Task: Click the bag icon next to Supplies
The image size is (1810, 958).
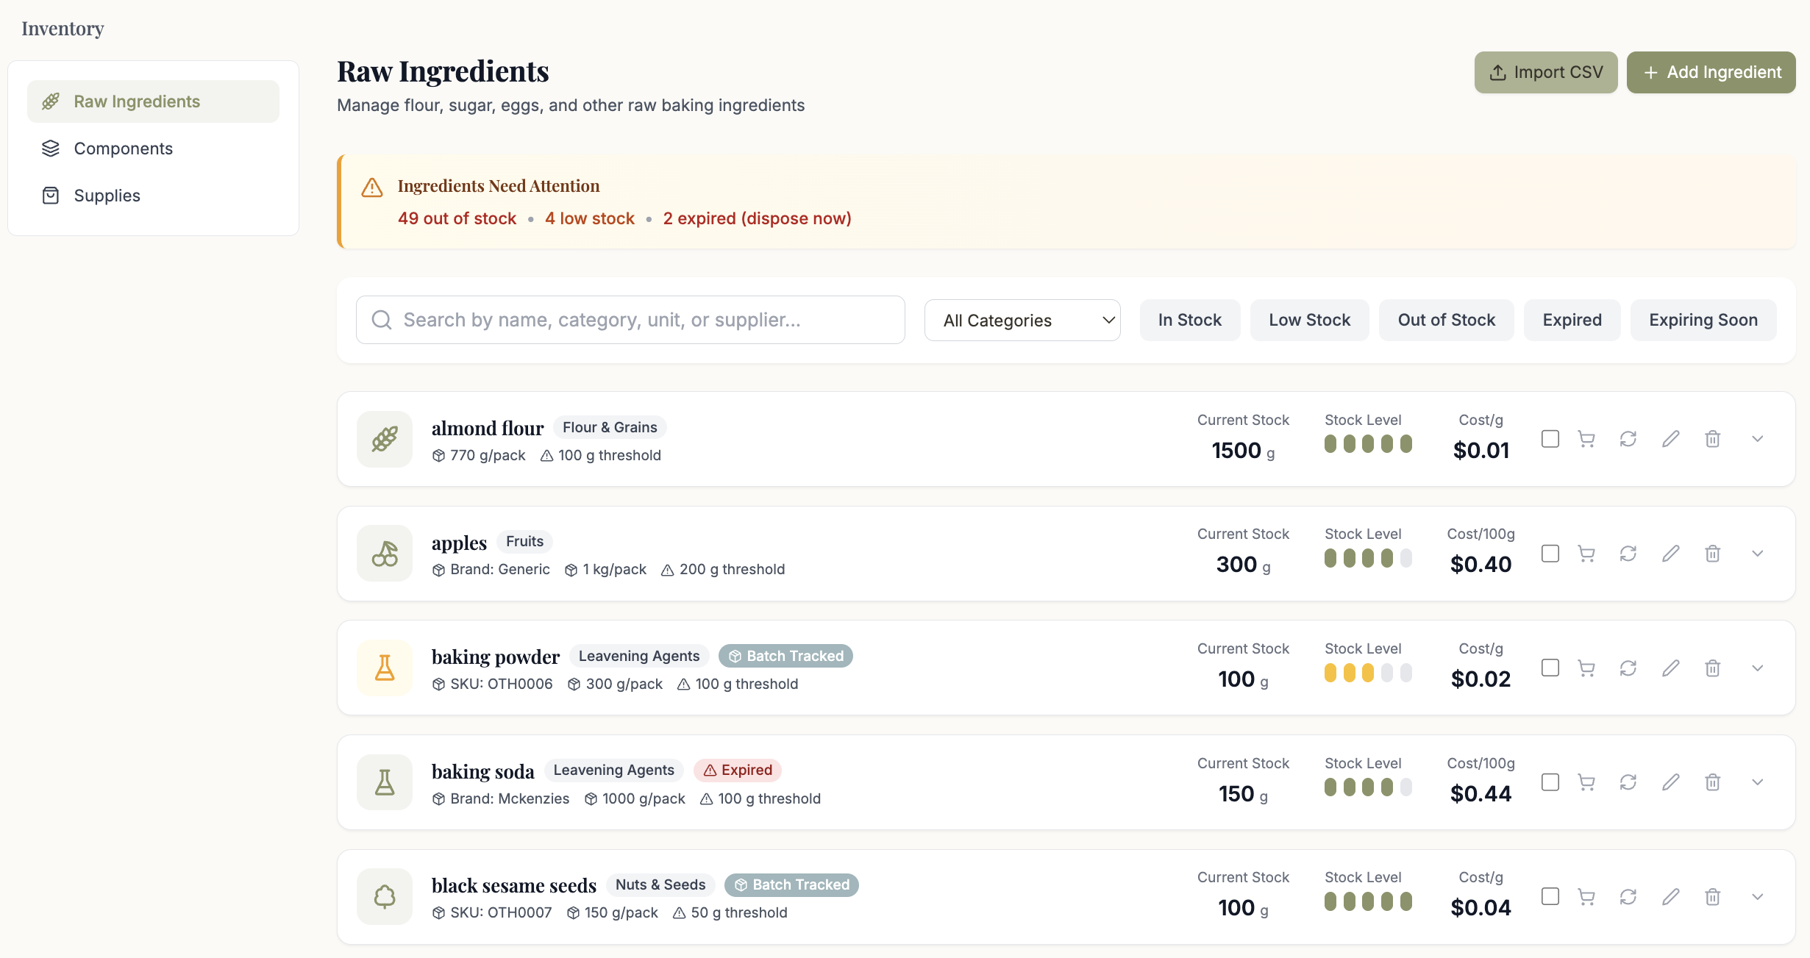Action: (x=50, y=195)
